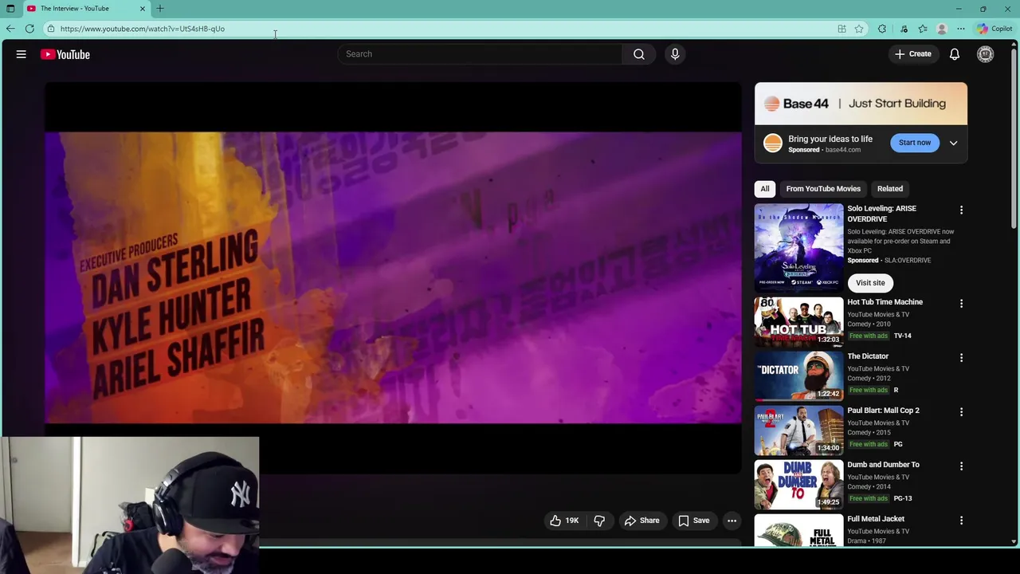Go back in browser history
This screenshot has height=574, width=1020.
[x=10, y=29]
